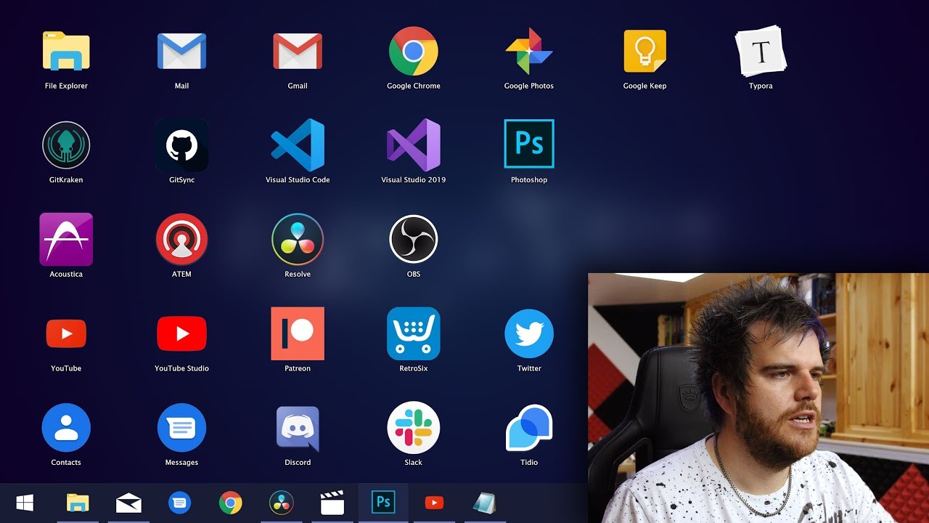
Task: Open YouTube from the taskbar
Action: click(x=434, y=503)
